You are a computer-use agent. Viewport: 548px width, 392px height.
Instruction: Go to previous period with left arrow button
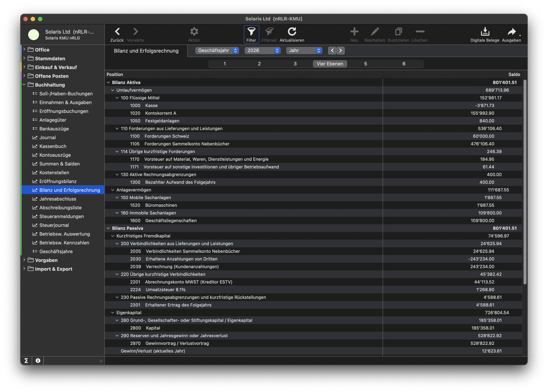(332, 51)
